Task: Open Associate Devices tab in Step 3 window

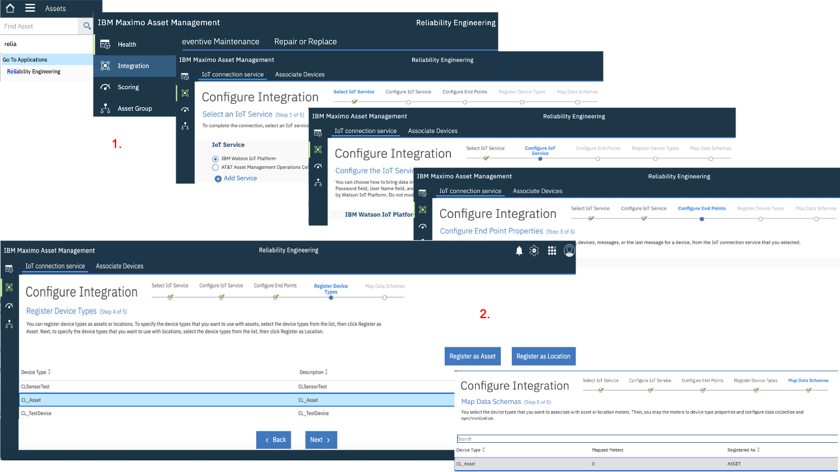Action: (x=538, y=191)
